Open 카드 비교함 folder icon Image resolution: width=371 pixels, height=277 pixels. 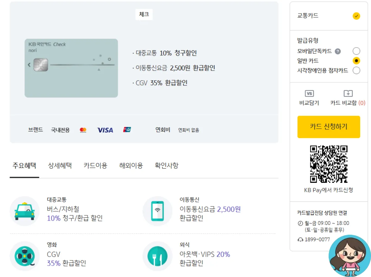point(348,93)
